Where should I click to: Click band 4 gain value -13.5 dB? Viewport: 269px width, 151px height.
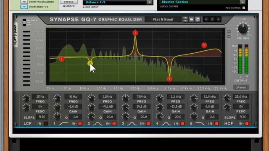(176, 107)
